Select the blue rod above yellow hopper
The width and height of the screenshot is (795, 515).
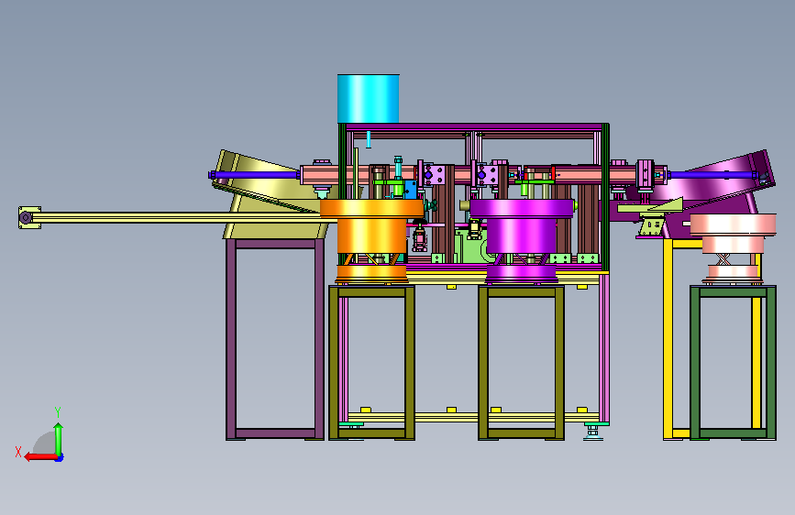[253, 175]
